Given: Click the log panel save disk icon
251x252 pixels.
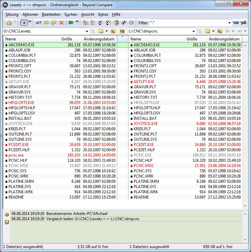Looking at the screenshot, I should [x=7, y=222].
